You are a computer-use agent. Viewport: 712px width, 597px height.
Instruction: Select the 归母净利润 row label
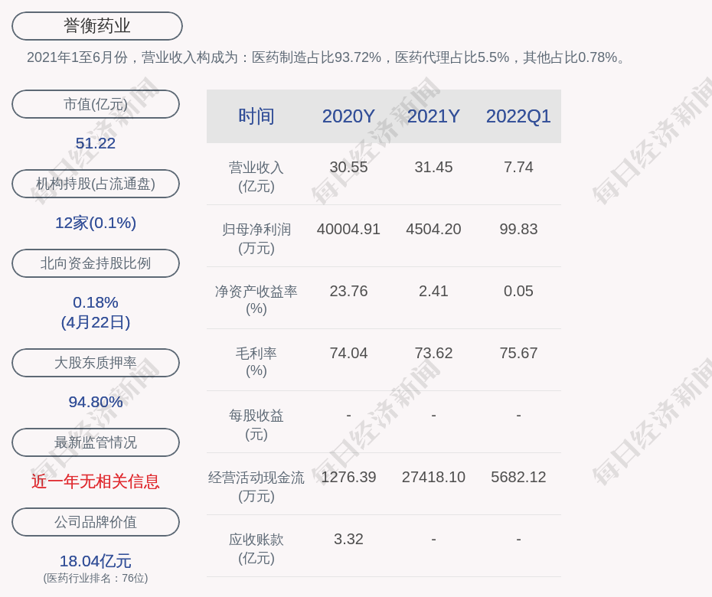click(256, 238)
